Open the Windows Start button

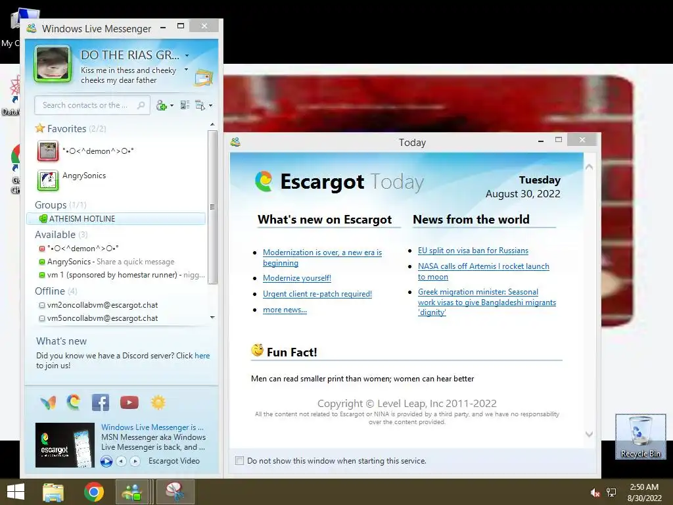tap(16, 492)
